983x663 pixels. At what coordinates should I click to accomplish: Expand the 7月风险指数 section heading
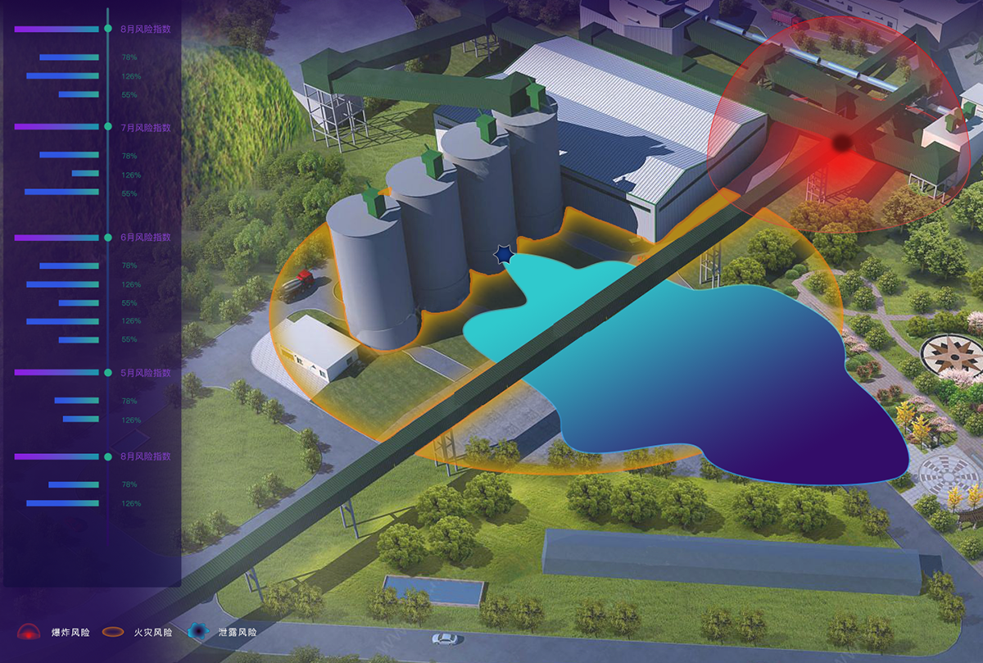pyautogui.click(x=146, y=127)
